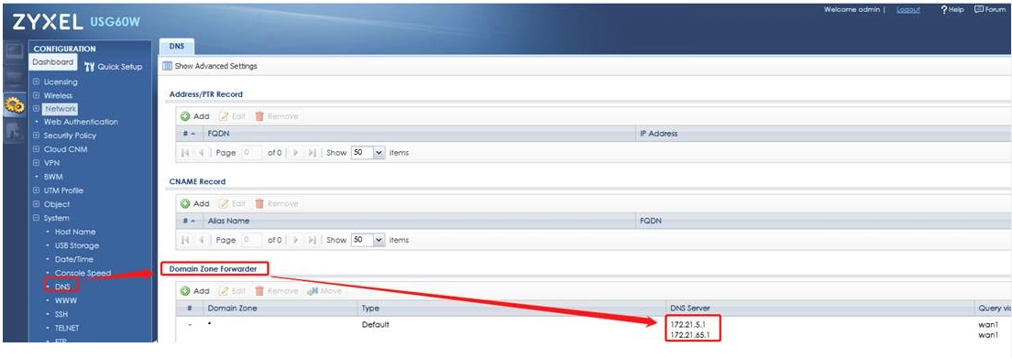Open the DNS item under System
The height and width of the screenshot is (358, 1012).
click(x=62, y=286)
